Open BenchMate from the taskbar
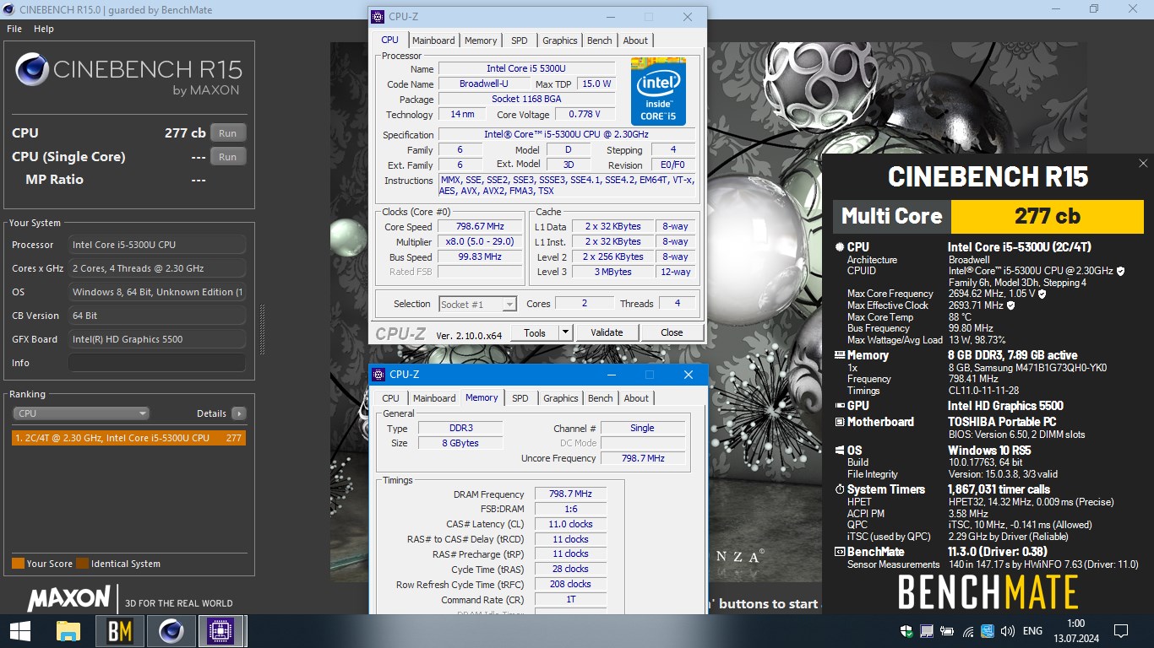This screenshot has height=648, width=1154. point(120,631)
